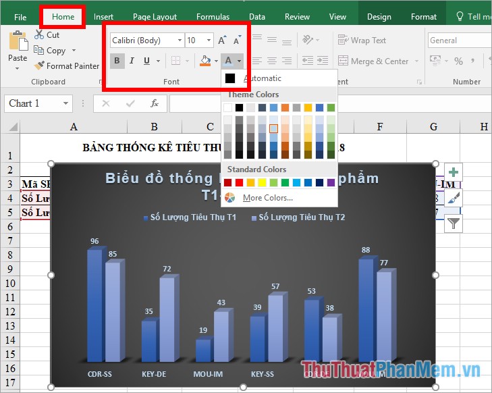Apply the Font Color A button
492x393 pixels.
228,61
